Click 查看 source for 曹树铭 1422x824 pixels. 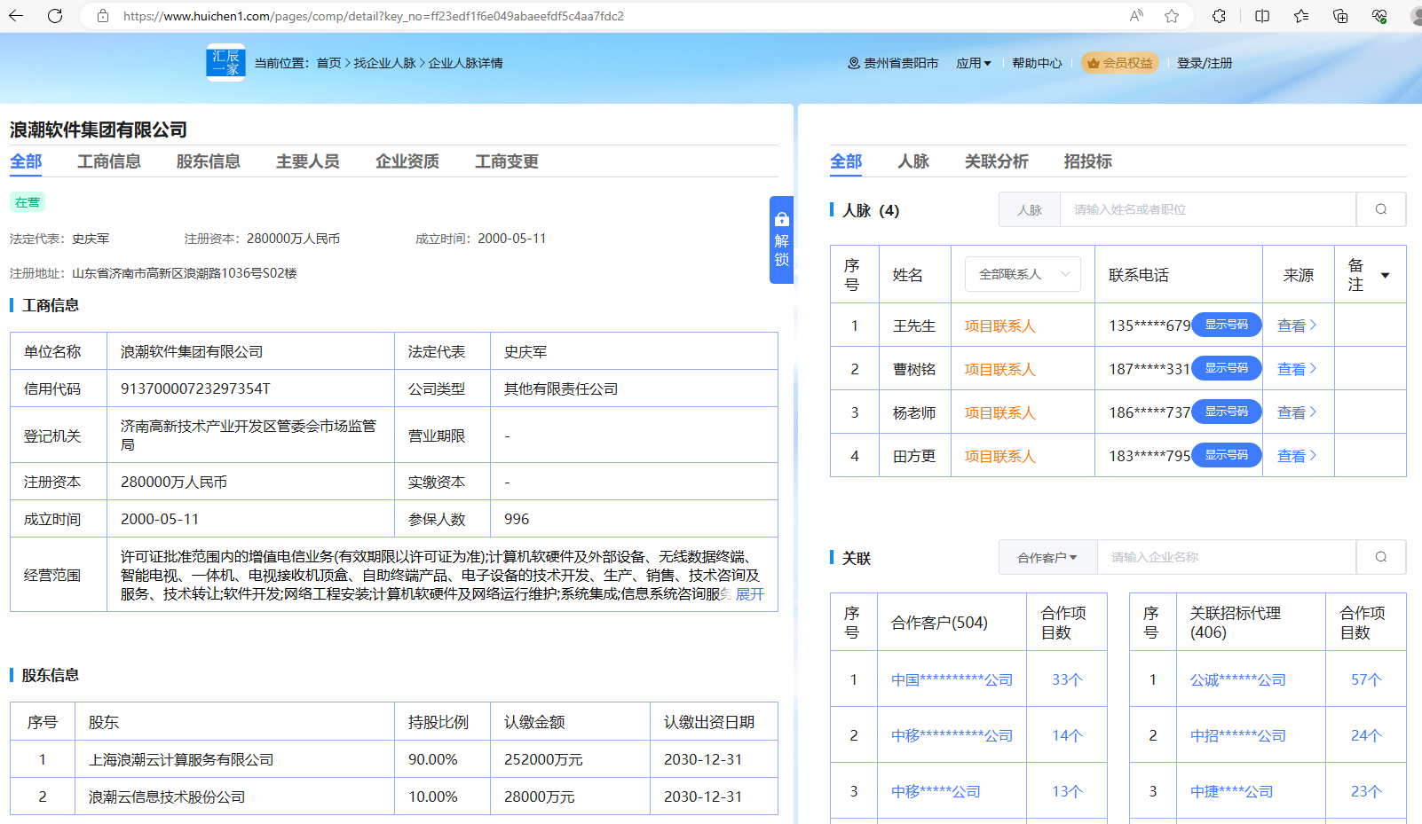coord(1297,369)
